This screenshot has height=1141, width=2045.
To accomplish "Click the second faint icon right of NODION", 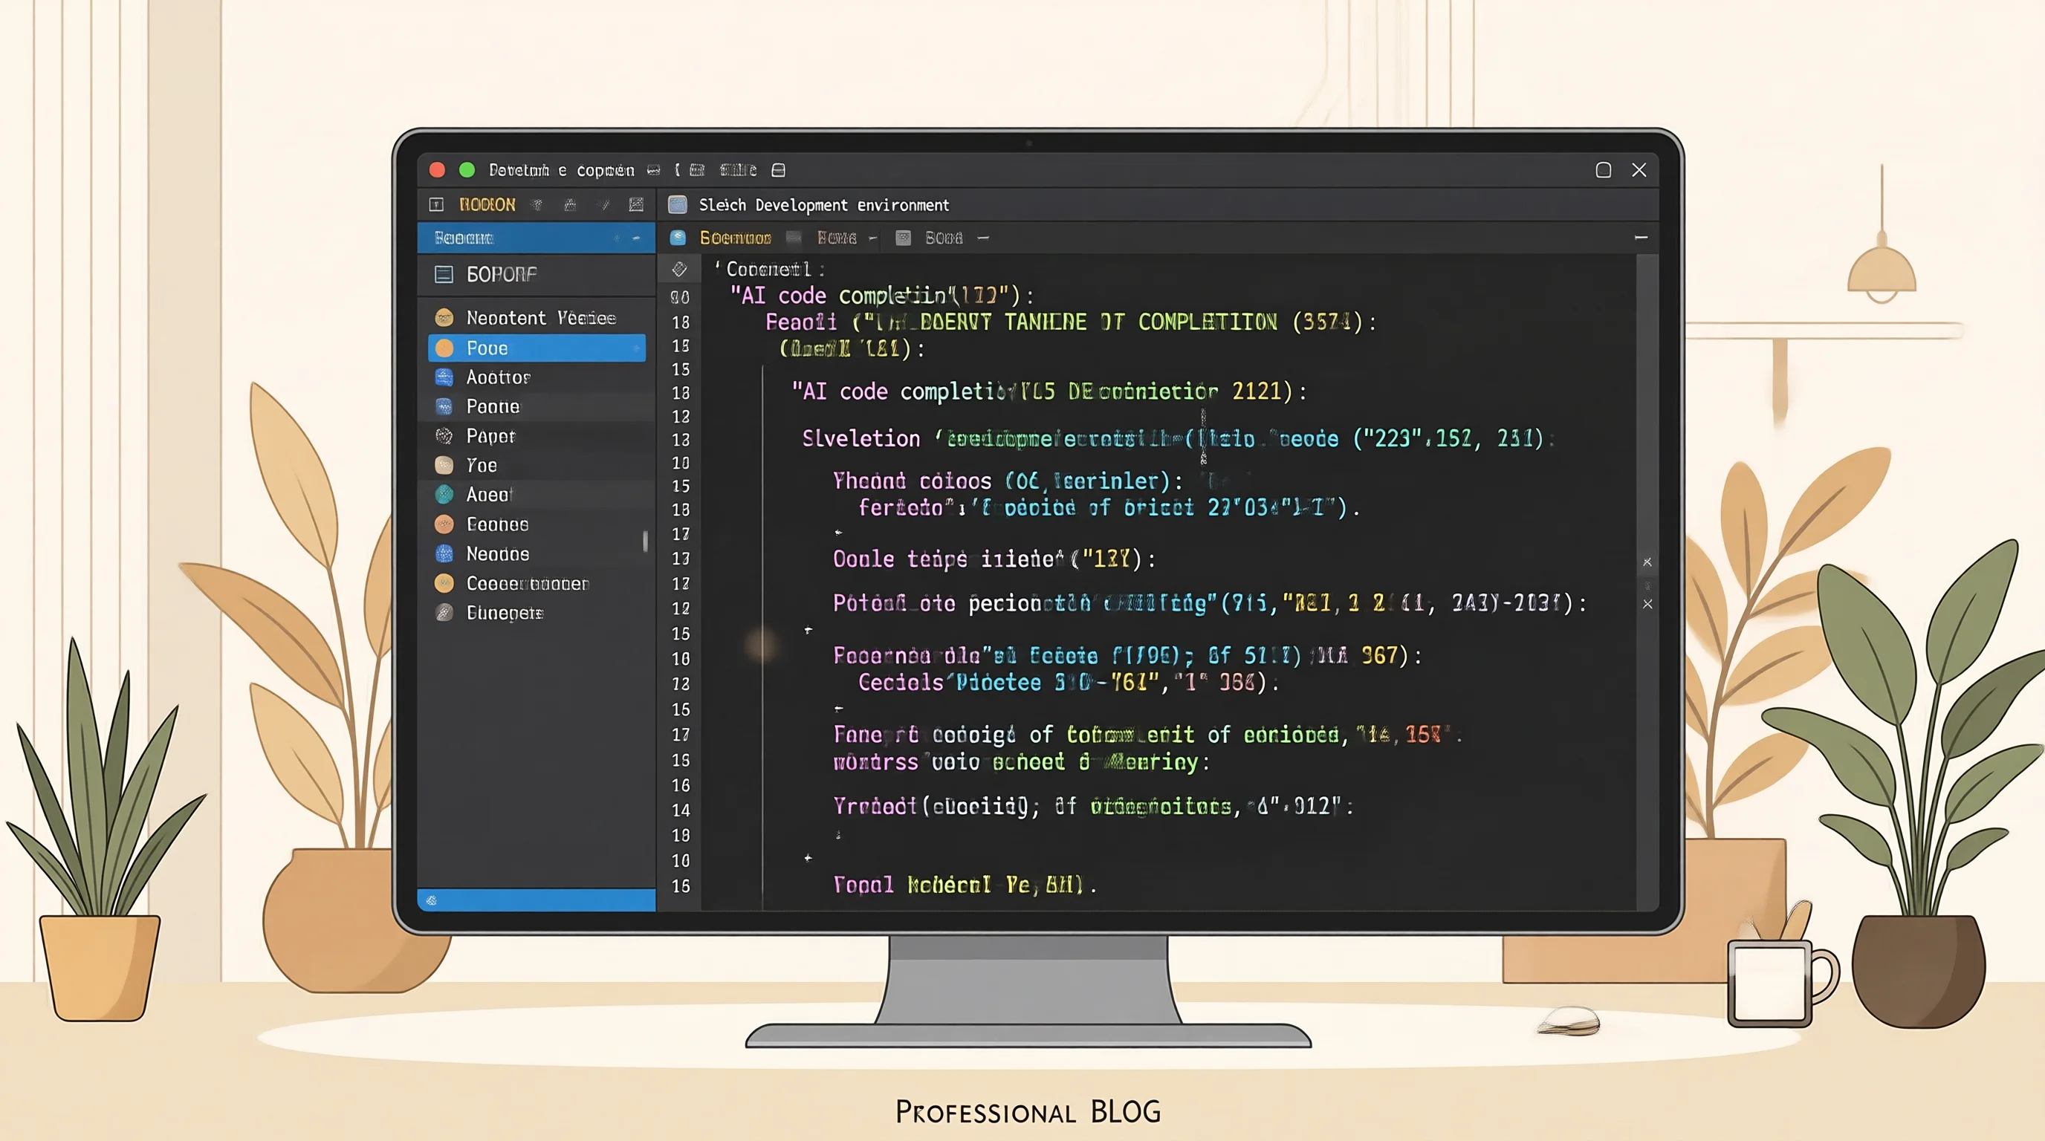I will click(570, 205).
